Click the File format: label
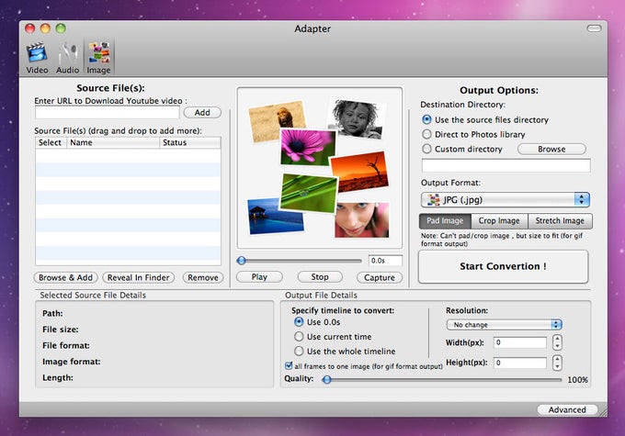The height and width of the screenshot is (436, 625). (66, 346)
